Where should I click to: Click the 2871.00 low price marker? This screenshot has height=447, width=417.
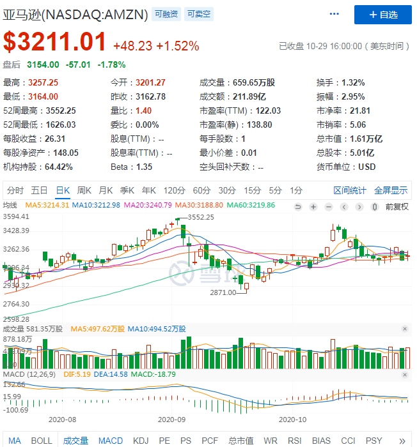[223, 292]
